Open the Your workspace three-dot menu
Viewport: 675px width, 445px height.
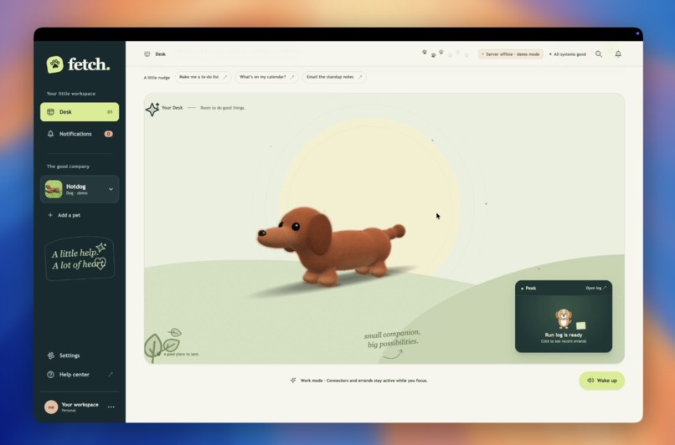(111, 407)
